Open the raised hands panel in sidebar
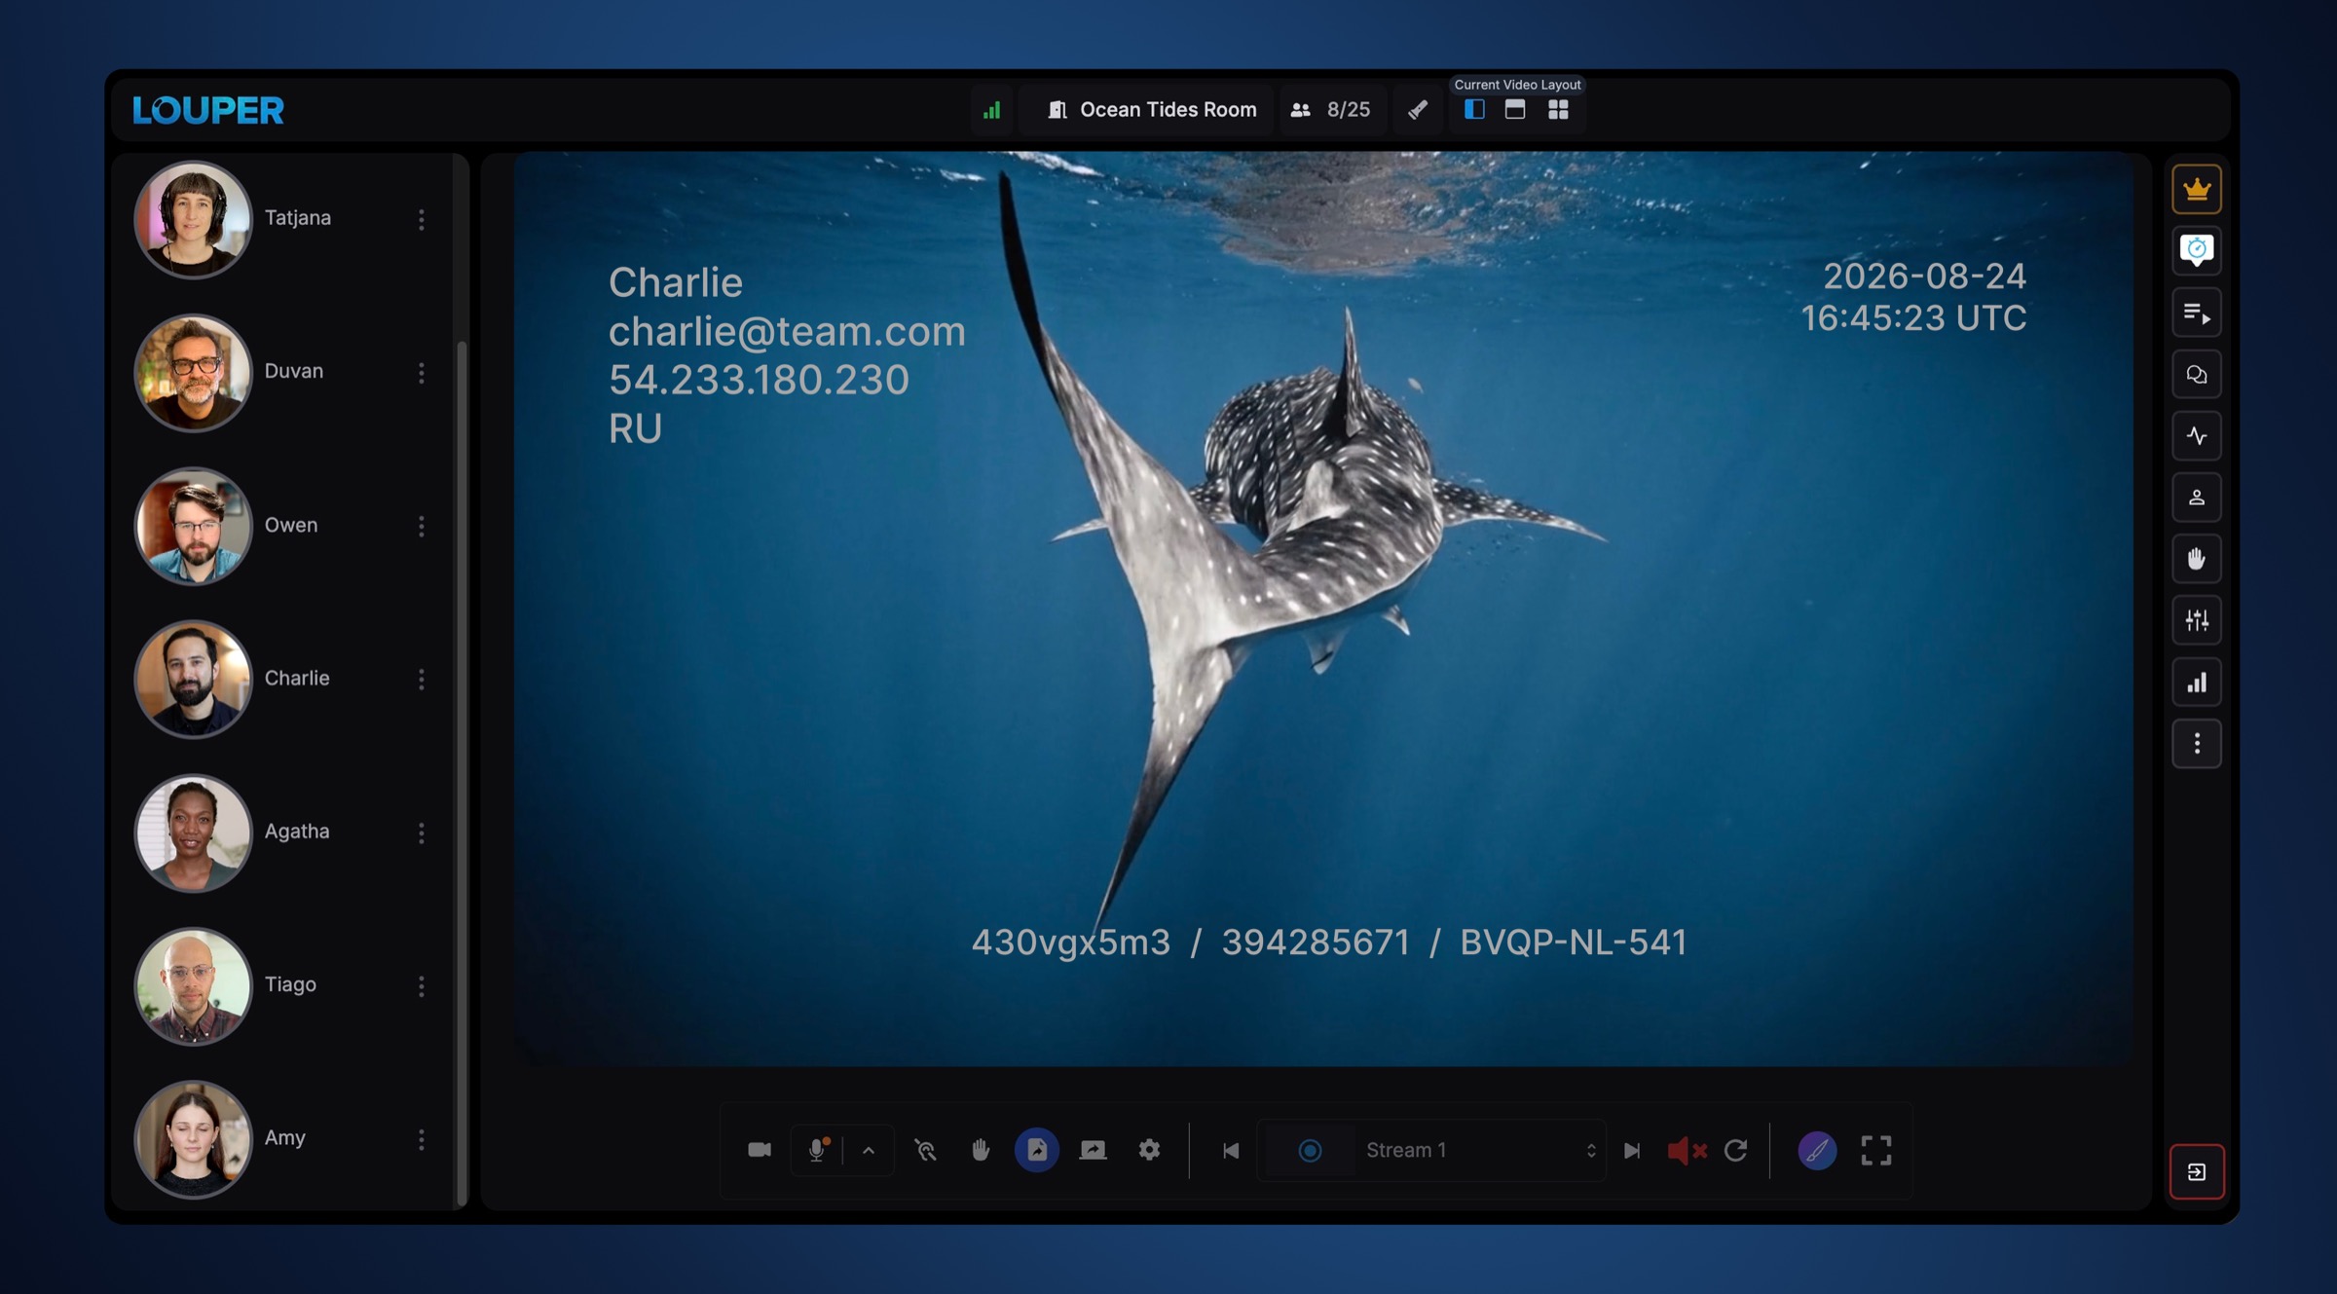Viewport: 2337px width, 1294px height. (2196, 559)
